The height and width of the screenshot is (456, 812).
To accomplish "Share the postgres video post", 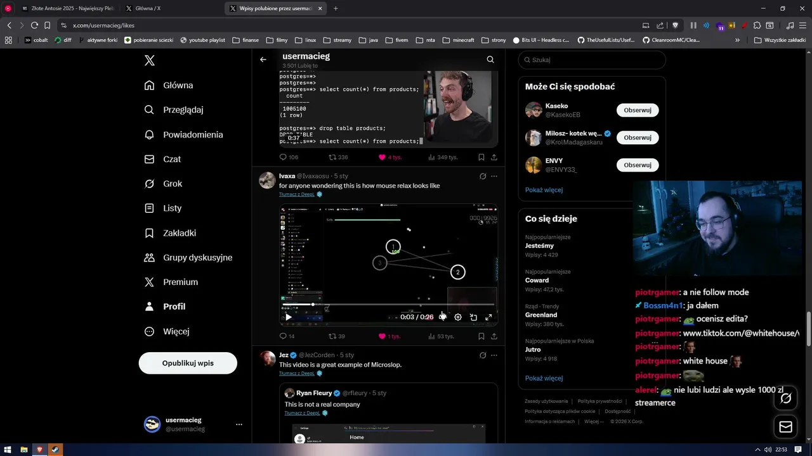I will pyautogui.click(x=494, y=157).
